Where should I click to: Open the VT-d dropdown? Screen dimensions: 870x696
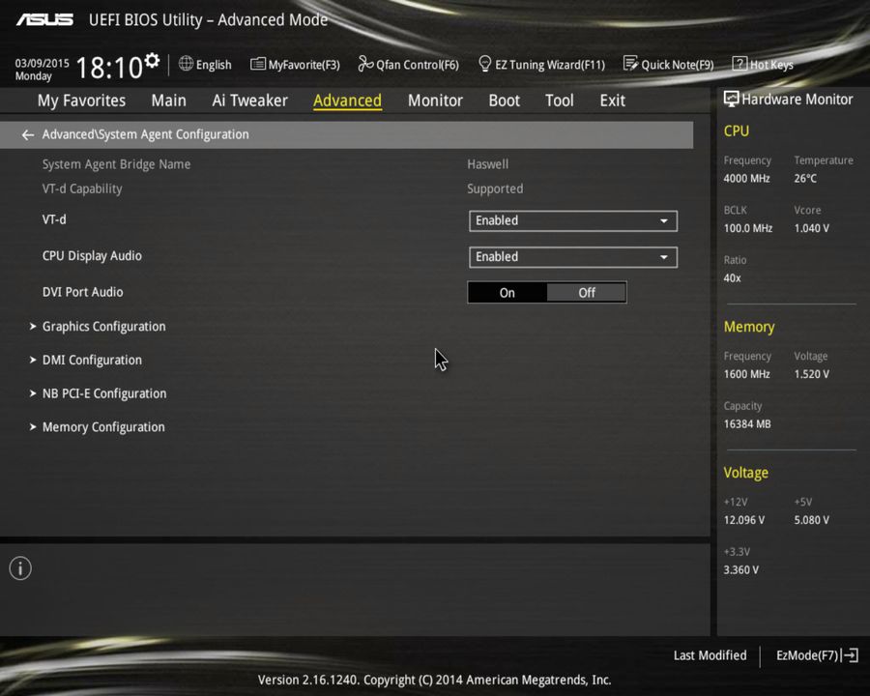click(572, 220)
